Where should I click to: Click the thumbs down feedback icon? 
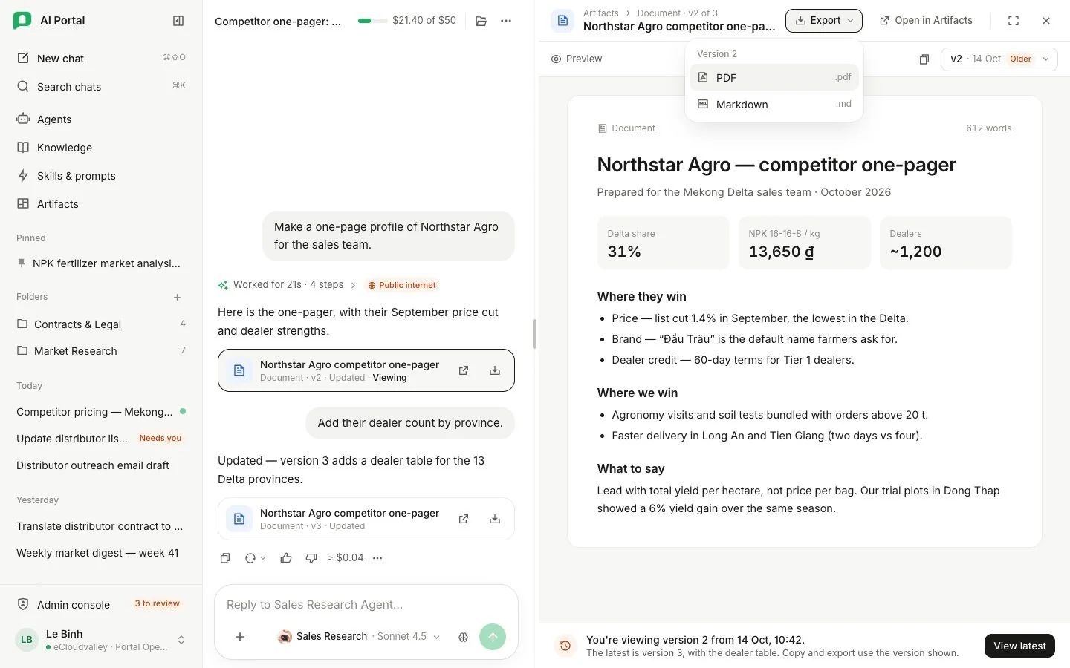pos(311,558)
